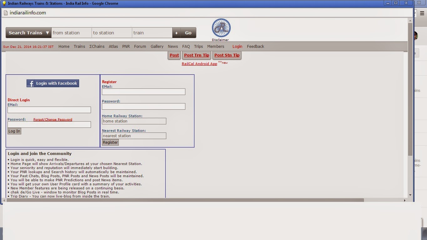Open the Feedback menu item
The width and height of the screenshot is (427, 240).
pyautogui.click(x=255, y=46)
